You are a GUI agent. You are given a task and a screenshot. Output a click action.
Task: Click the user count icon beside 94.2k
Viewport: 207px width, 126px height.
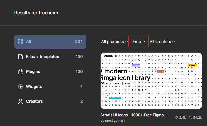click(190, 117)
